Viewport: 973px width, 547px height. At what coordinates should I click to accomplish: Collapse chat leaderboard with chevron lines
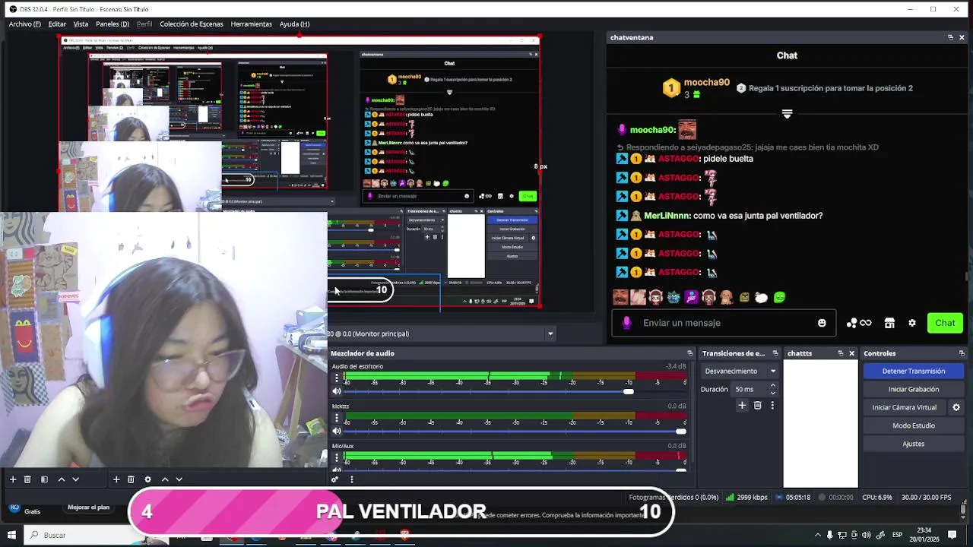(787, 114)
